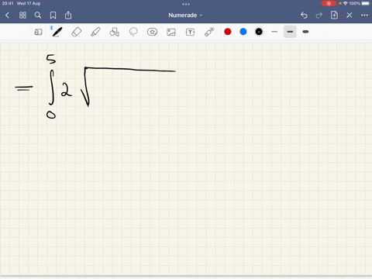This screenshot has width=372, height=279.
Task: Redo the last action
Action: tap(319, 15)
